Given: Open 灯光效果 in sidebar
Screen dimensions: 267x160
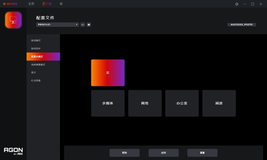Looking at the screenshot, I should [43, 80].
